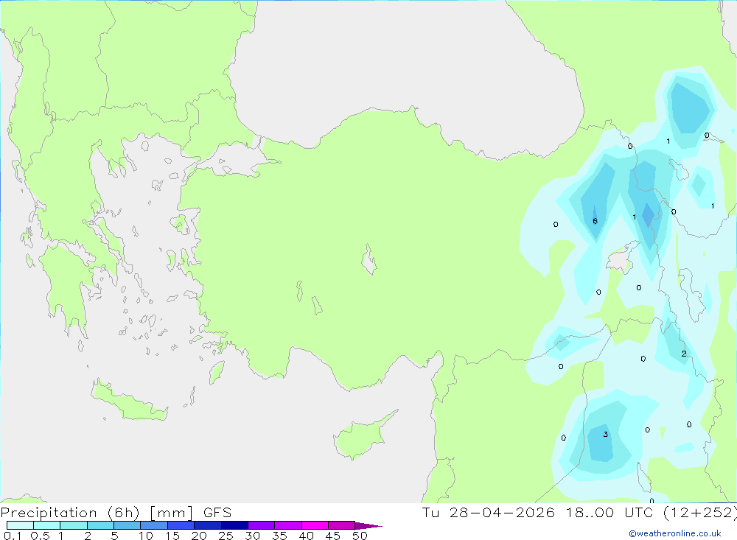Image resolution: width=737 pixels, height=540 pixels.
Task: Click the 20–25 mm legend color box
Action: pos(207,525)
